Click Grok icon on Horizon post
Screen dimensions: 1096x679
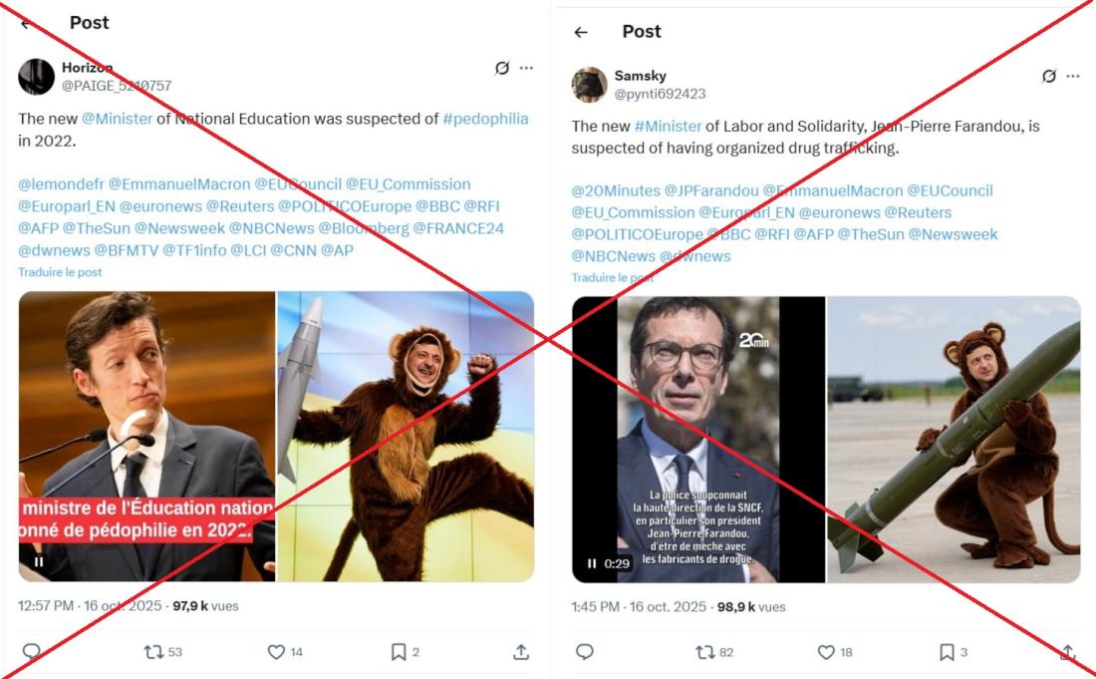[x=502, y=68]
